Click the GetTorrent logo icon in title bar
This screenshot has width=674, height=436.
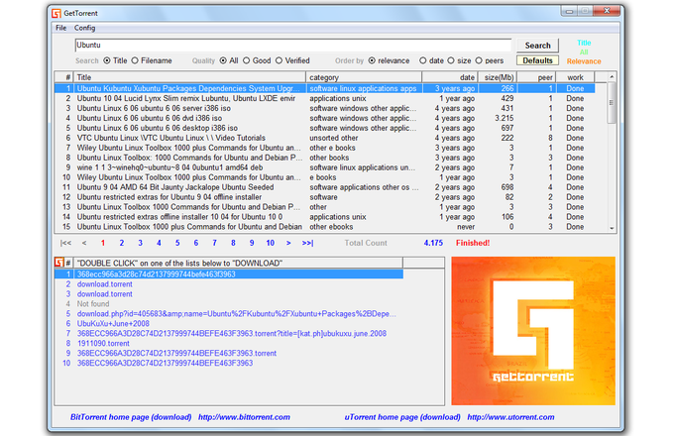[x=56, y=13]
